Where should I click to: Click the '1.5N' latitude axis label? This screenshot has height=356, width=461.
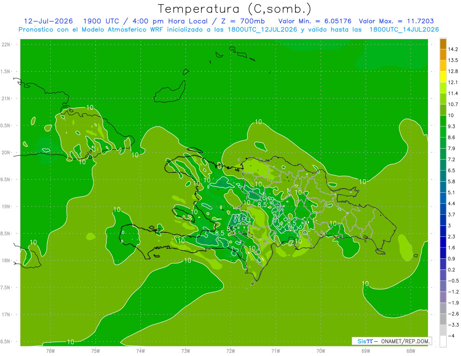(x=6, y=71)
